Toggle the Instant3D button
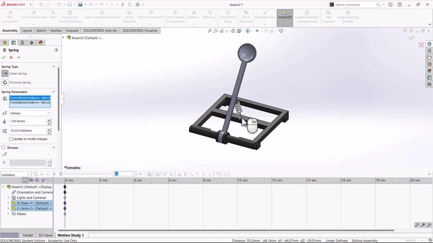Viewport: 433px width, 243px height. tap(285, 18)
